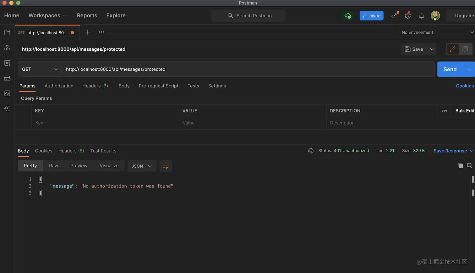Screen dimensions: 475x273
Task: Open Monitors sidebar icon
Action: point(7,93)
